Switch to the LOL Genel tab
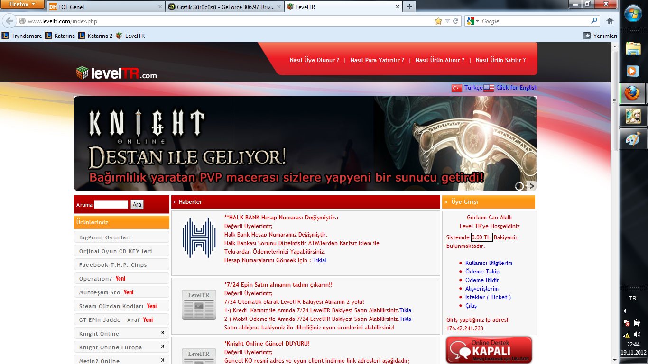 point(106,7)
